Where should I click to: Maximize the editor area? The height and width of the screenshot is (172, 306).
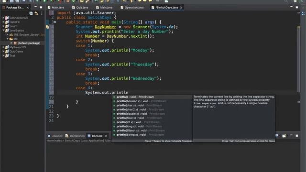point(297,7)
